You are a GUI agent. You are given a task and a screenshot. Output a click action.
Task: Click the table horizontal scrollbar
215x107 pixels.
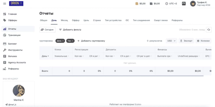tap(121, 76)
